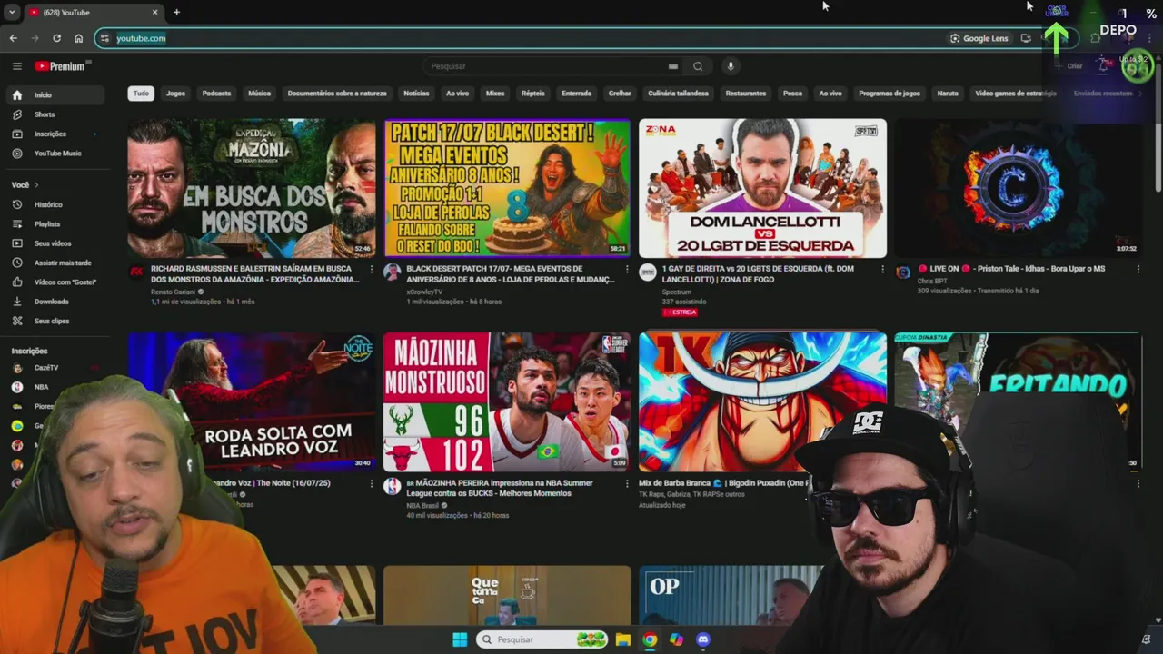The image size is (1163, 654).
Task: Select Documentários sobre a natureza chip
Action: pos(337,93)
